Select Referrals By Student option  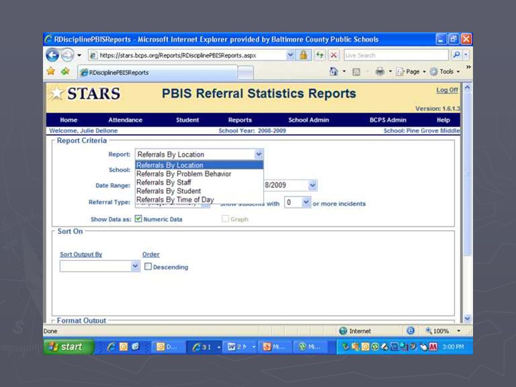coord(199,191)
